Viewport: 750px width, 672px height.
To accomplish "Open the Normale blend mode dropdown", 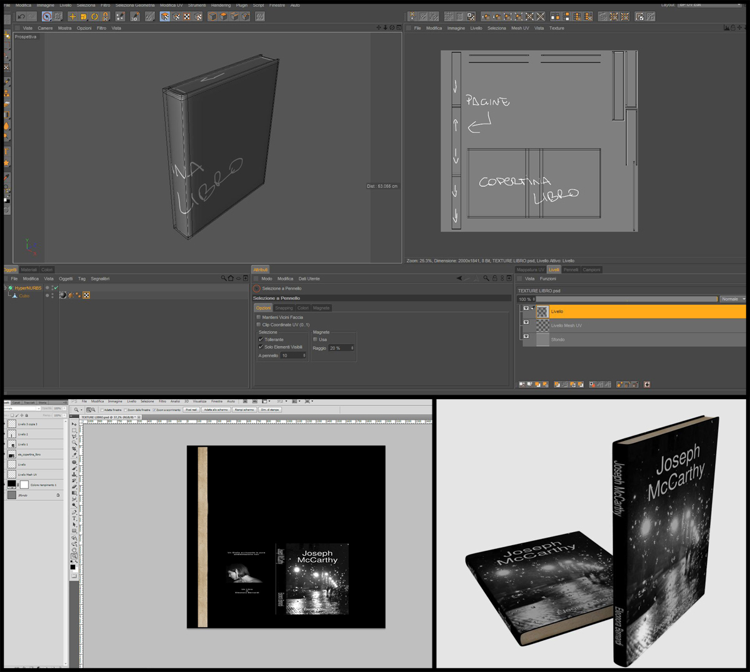I will 732,299.
